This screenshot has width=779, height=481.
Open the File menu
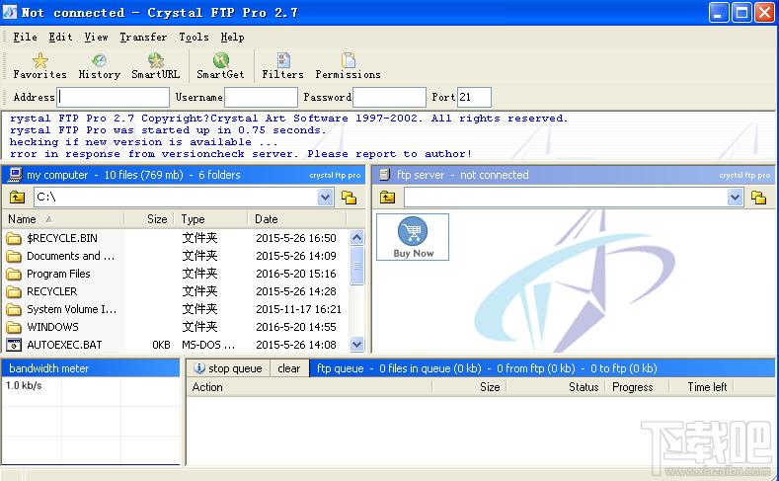(25, 37)
